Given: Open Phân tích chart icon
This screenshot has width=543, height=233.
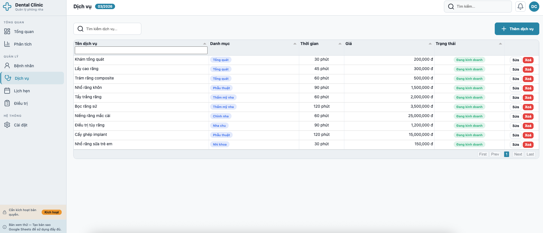Looking at the screenshot, I should (x=7, y=44).
